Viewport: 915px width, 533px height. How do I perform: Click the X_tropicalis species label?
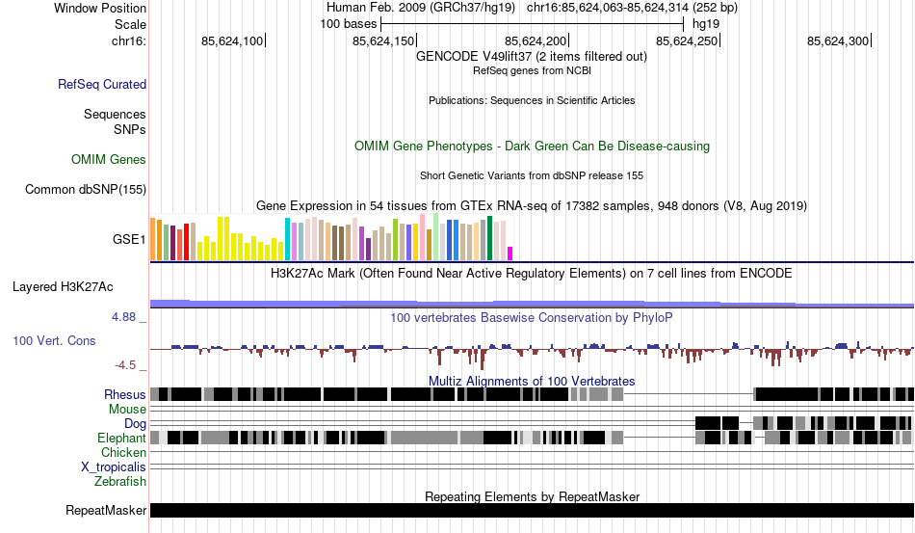coord(114,467)
